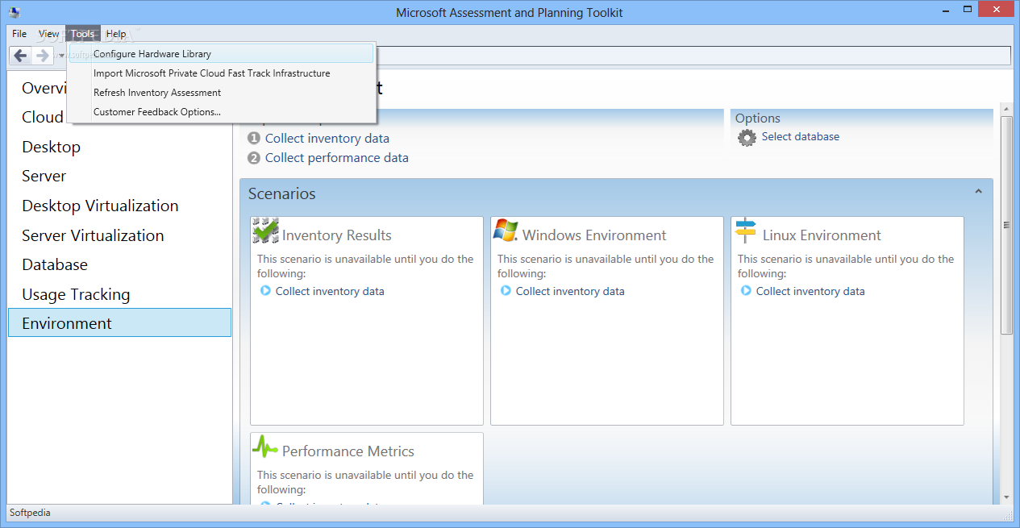Click the Forward navigation arrow
Image resolution: width=1020 pixels, height=528 pixels.
coord(43,56)
